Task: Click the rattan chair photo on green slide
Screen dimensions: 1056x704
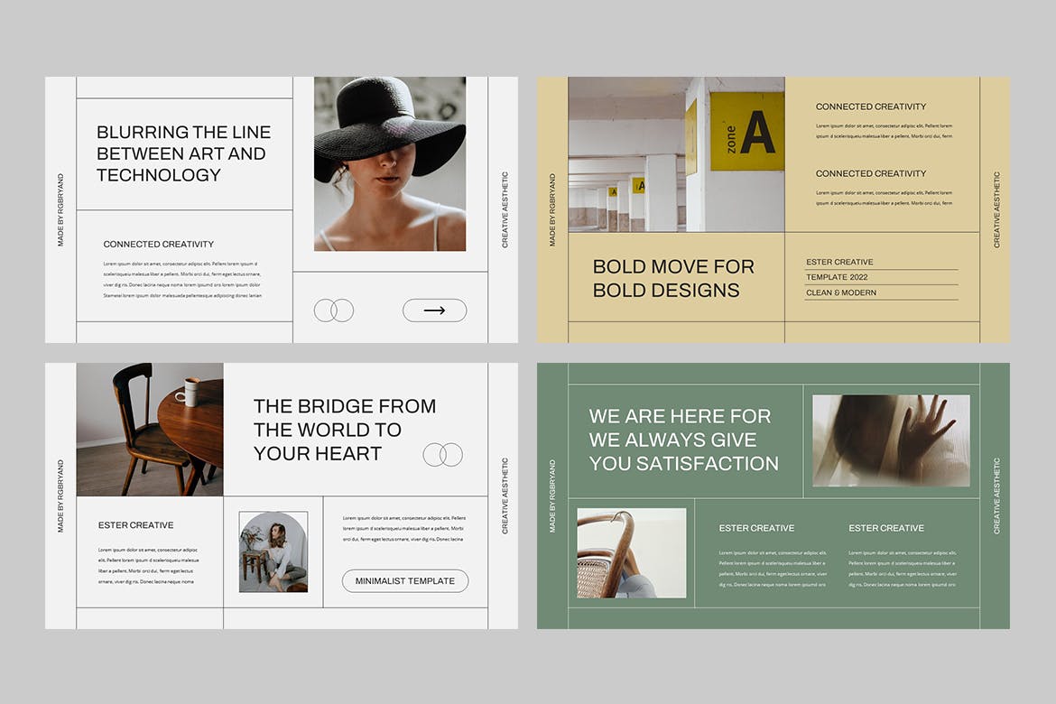Action: click(632, 553)
